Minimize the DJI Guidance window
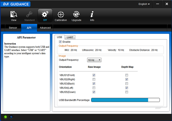 click(158, 4)
